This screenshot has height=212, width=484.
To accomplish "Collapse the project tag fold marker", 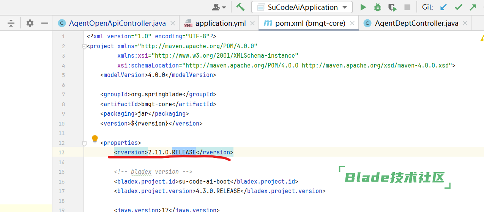I will pos(84,47).
